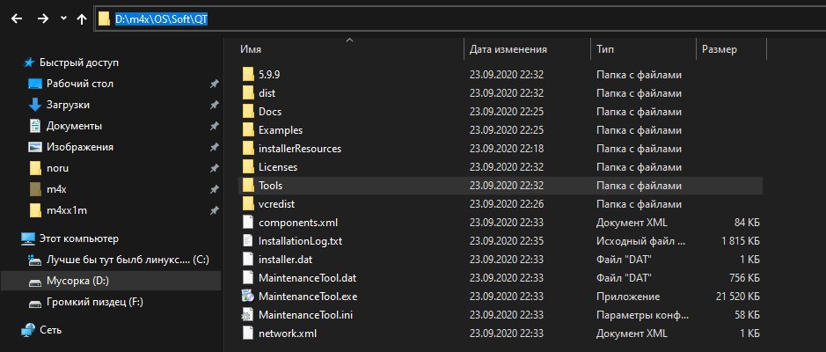Sort by Размер column header
826x352 pixels.
point(719,49)
